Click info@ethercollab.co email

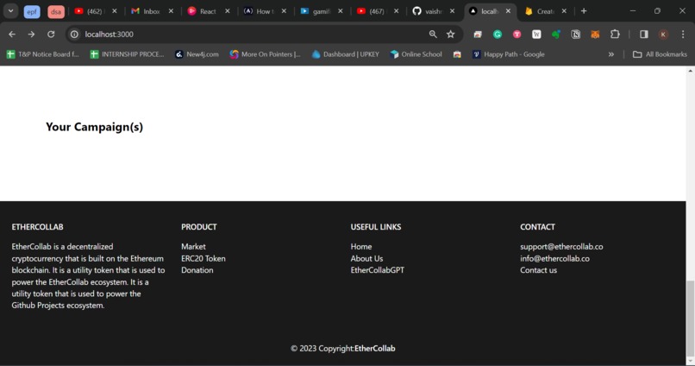(555, 258)
